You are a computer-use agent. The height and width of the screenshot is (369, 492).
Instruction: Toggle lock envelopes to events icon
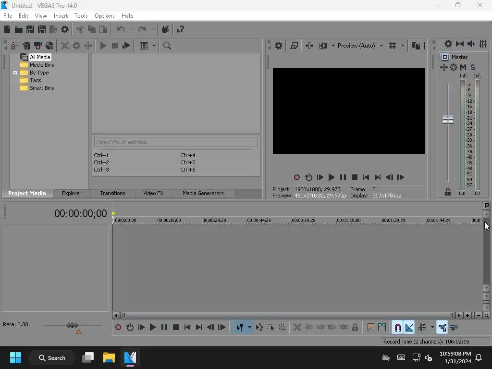tap(443, 328)
